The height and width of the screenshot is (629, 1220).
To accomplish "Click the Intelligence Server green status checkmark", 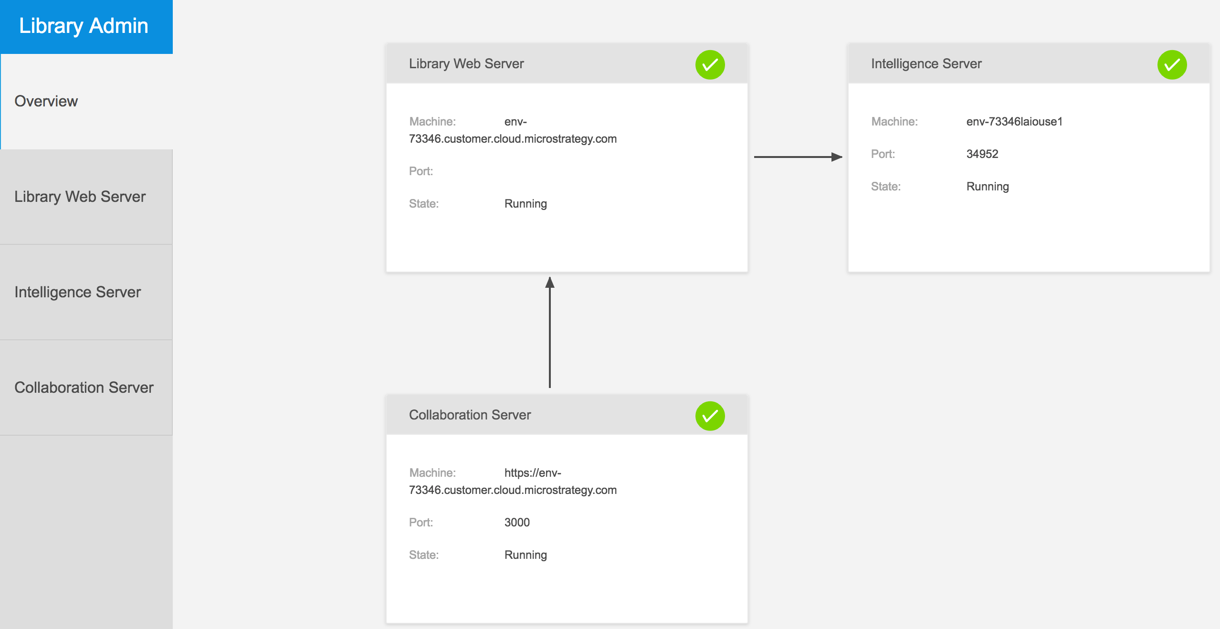I will (x=1172, y=64).
